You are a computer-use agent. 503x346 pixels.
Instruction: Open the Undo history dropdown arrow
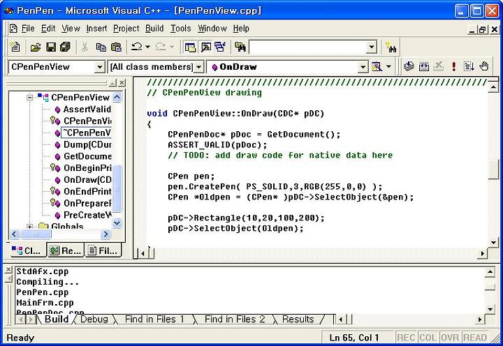pos(147,47)
